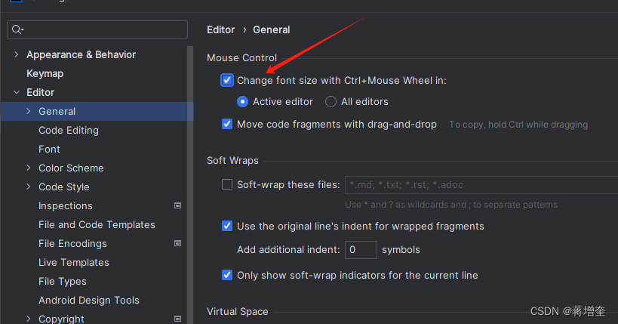Click the search magnifier icon
This screenshot has width=618, height=324.
[x=17, y=29]
